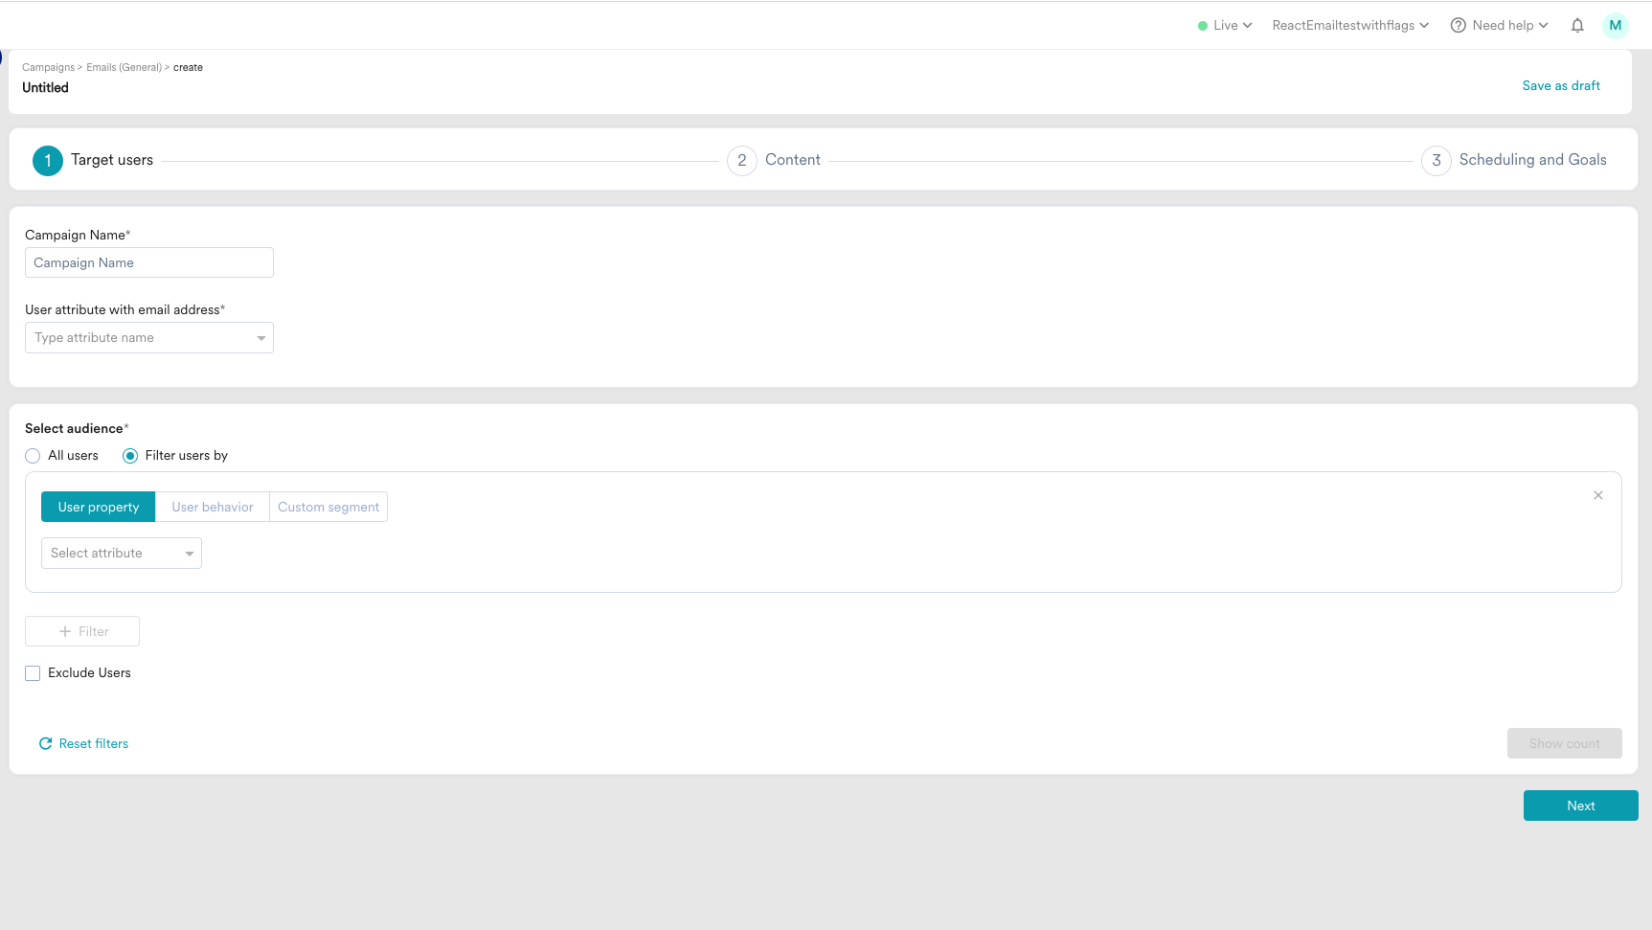Select the All users radio button
This screenshot has height=930, width=1652.
tap(33, 456)
